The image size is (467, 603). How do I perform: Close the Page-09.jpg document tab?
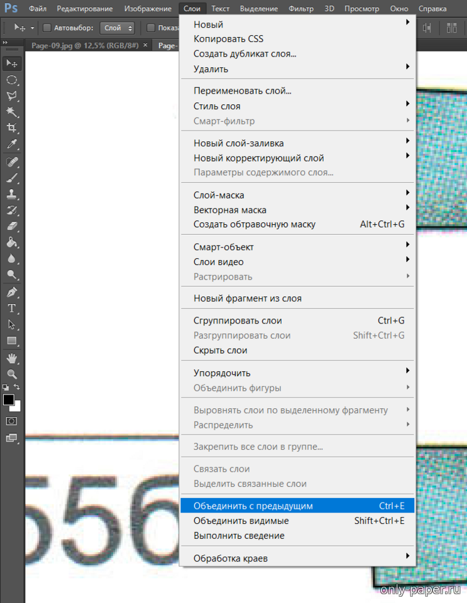tap(146, 45)
